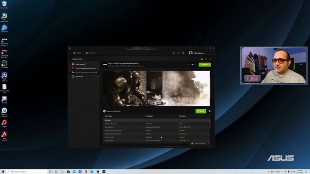Open the Drivers tab
Screen dimensions: 310x174
(x=91, y=53)
